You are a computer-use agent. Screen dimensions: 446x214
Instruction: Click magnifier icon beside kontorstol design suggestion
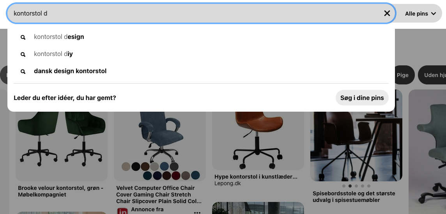(x=23, y=37)
